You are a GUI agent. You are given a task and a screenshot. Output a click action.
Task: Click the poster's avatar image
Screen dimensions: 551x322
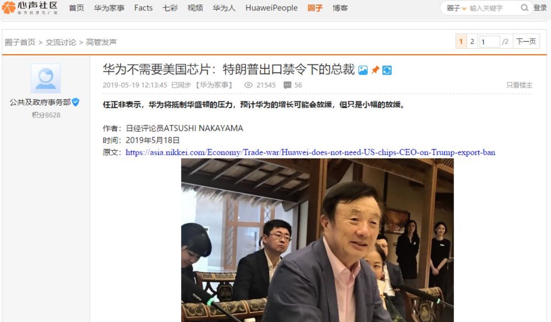(45, 78)
